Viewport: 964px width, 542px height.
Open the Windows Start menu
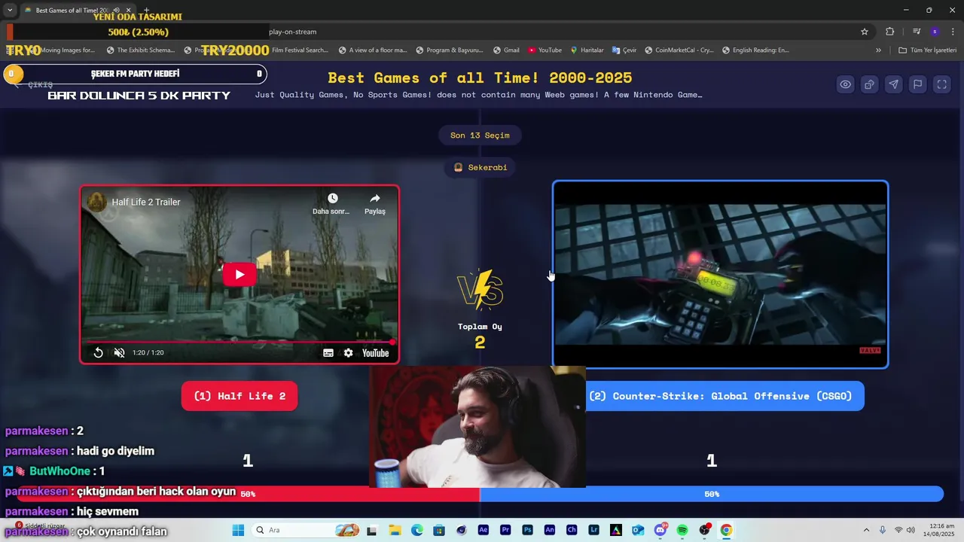[238, 530]
